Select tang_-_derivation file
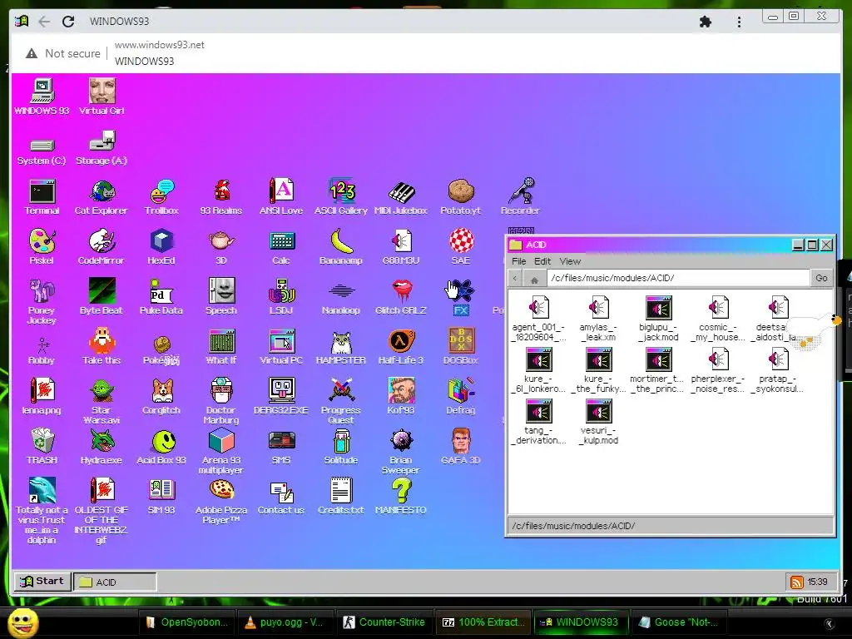The height and width of the screenshot is (639, 852). 539,422
